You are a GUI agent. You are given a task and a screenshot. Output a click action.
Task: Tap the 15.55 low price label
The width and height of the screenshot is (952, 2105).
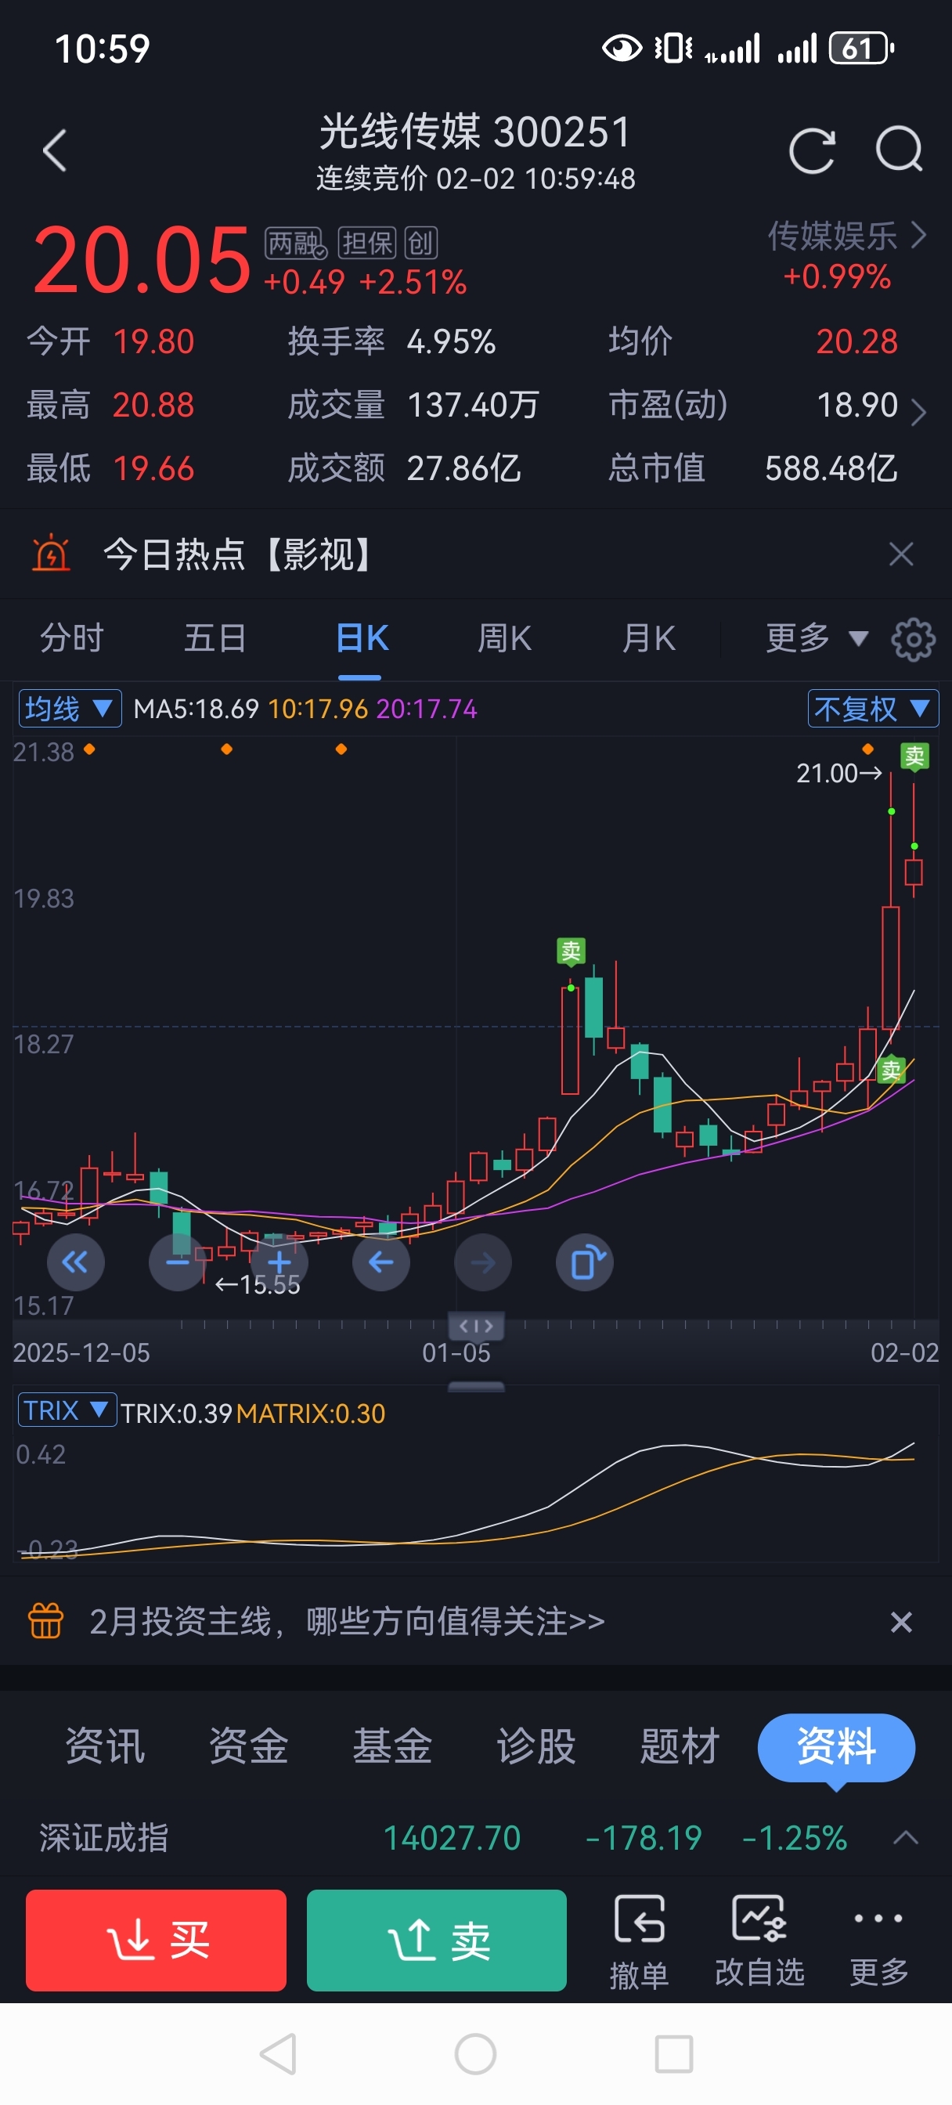point(258,1285)
